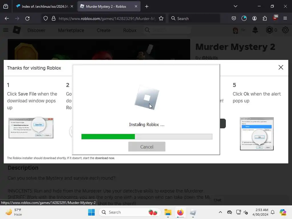This screenshot has width=292, height=219.
Task: Go forward one page in Firefox
Action: (17, 19)
